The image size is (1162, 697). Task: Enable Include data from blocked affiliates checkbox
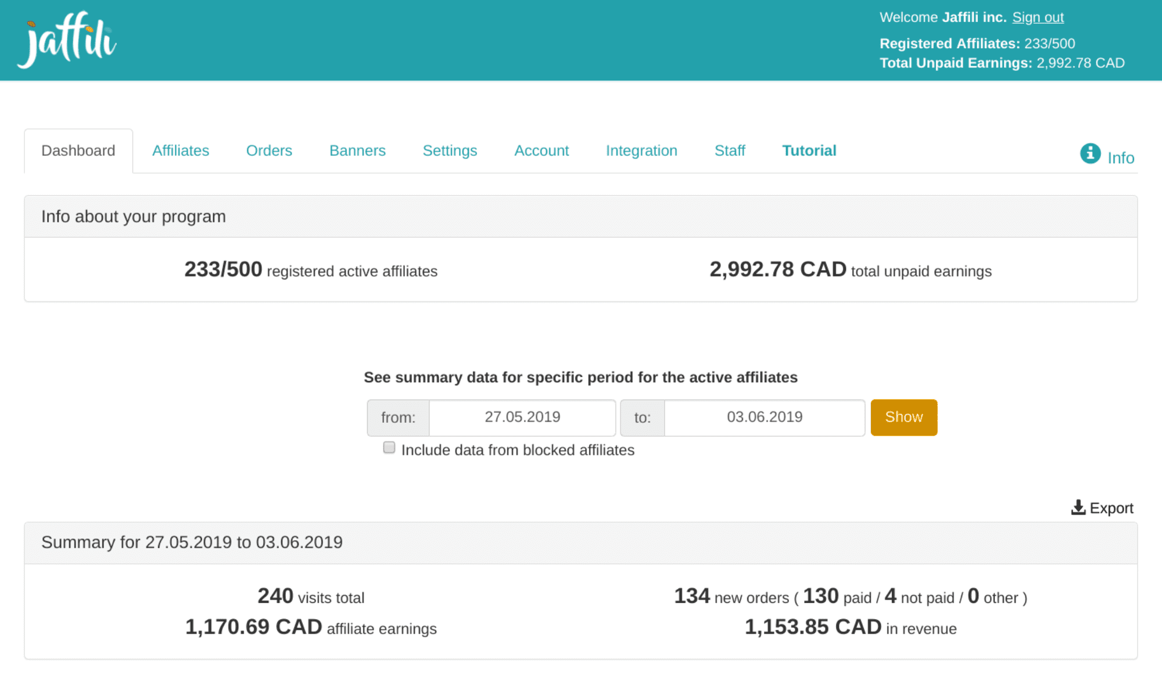(x=389, y=448)
